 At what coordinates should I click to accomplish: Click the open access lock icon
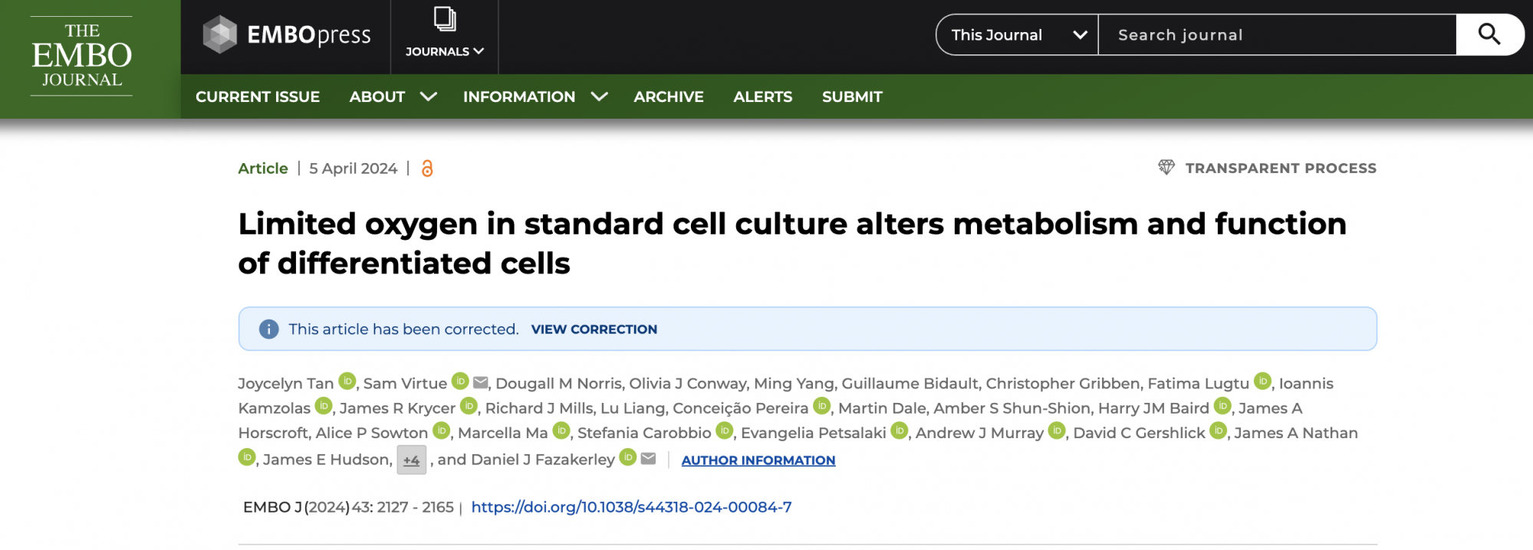(427, 169)
